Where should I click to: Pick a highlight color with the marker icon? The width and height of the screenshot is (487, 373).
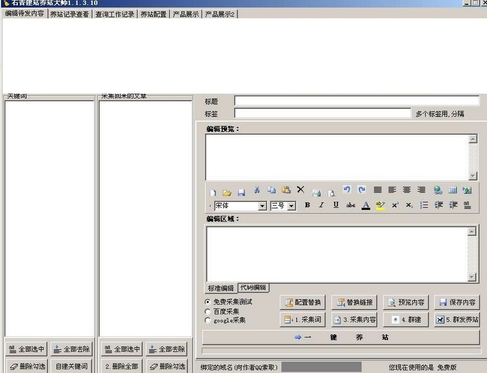tap(379, 205)
